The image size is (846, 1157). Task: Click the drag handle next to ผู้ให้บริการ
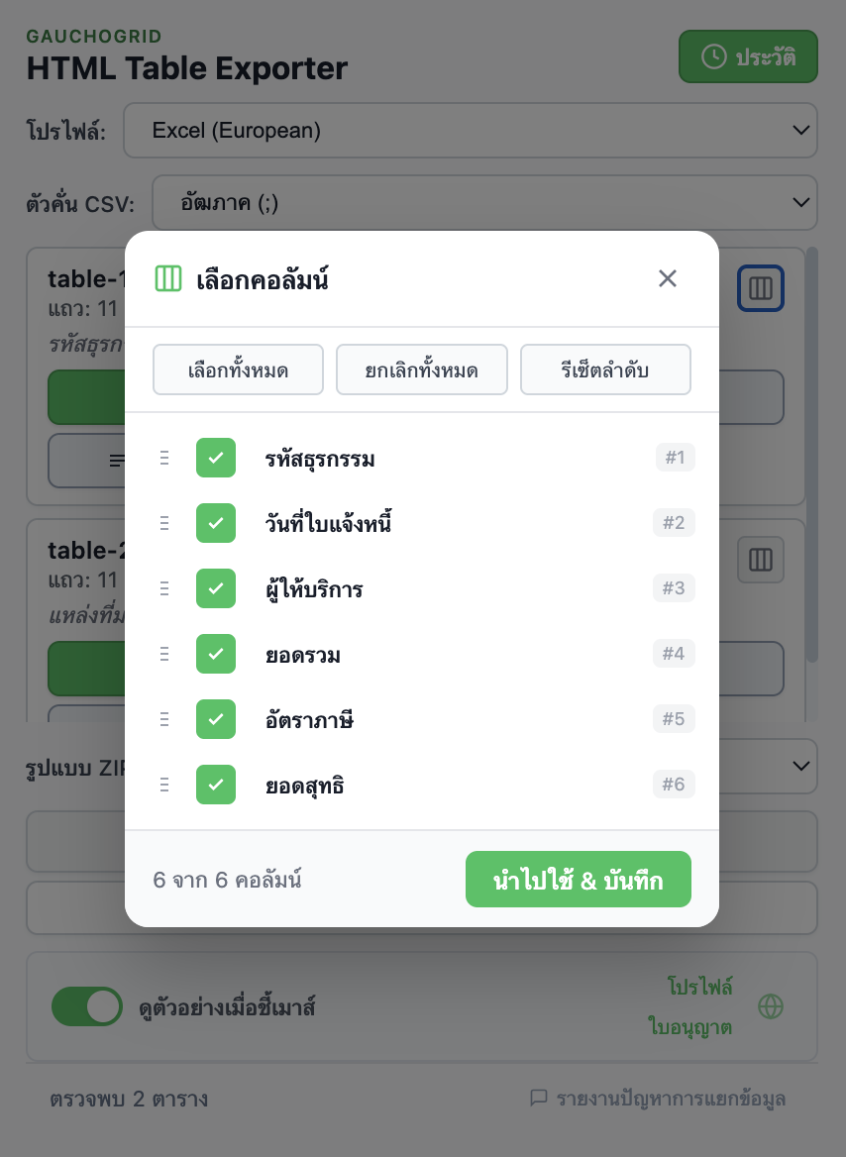tap(164, 588)
